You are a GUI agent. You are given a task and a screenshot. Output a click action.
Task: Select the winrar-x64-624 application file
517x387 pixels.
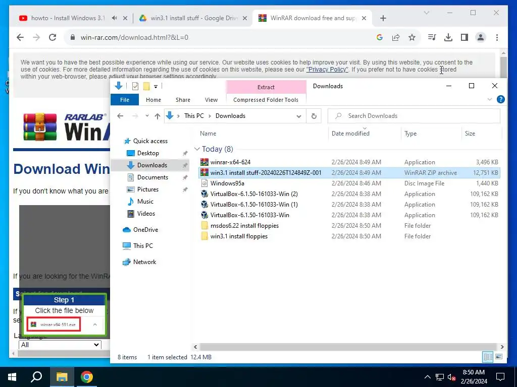[349, 162]
